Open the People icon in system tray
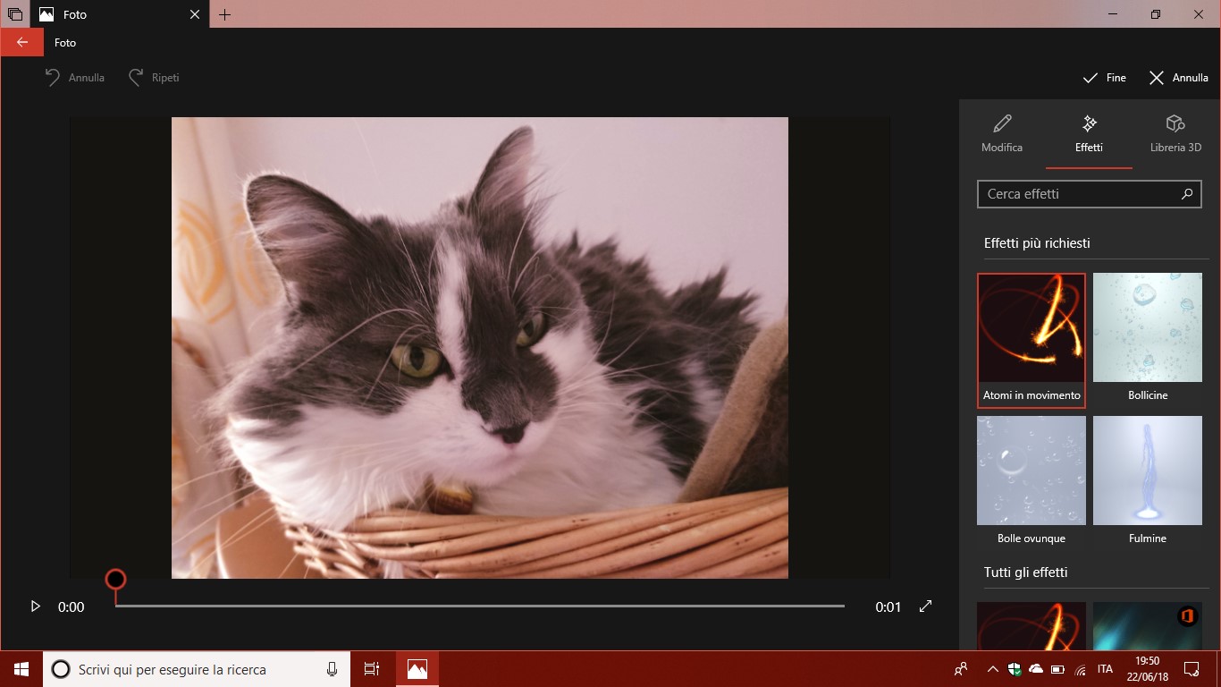 tap(961, 669)
